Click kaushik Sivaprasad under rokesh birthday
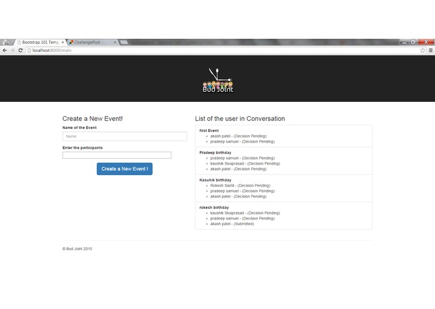435x309 pixels. click(x=245, y=213)
